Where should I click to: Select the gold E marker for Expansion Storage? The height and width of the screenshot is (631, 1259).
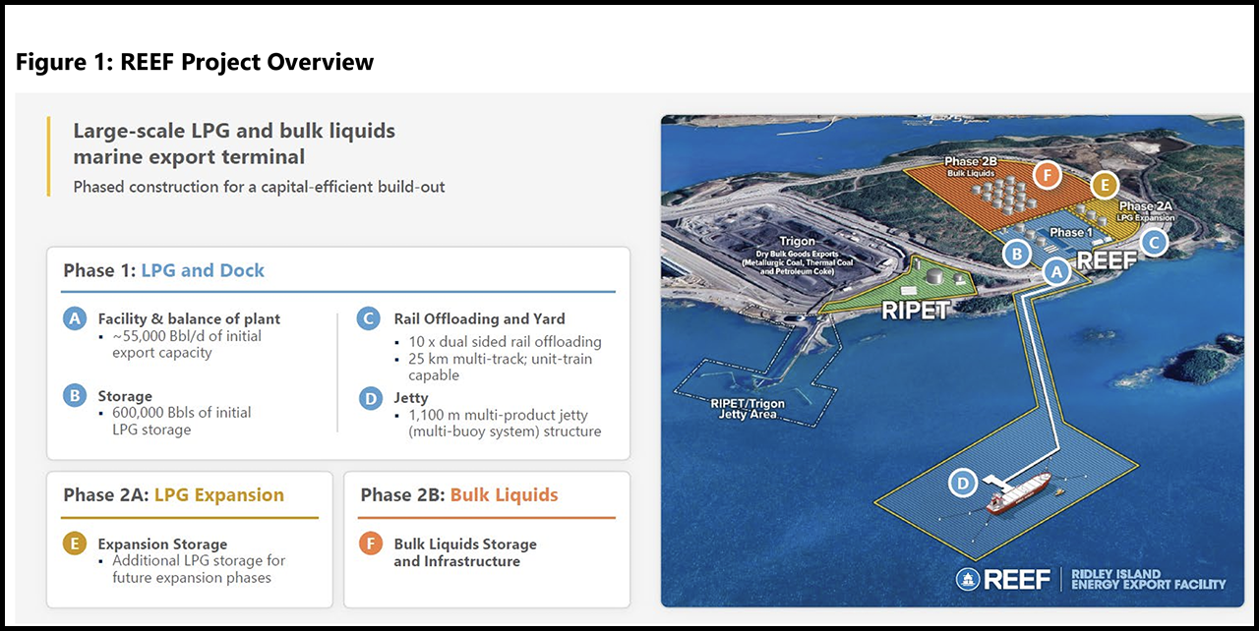click(x=1106, y=185)
